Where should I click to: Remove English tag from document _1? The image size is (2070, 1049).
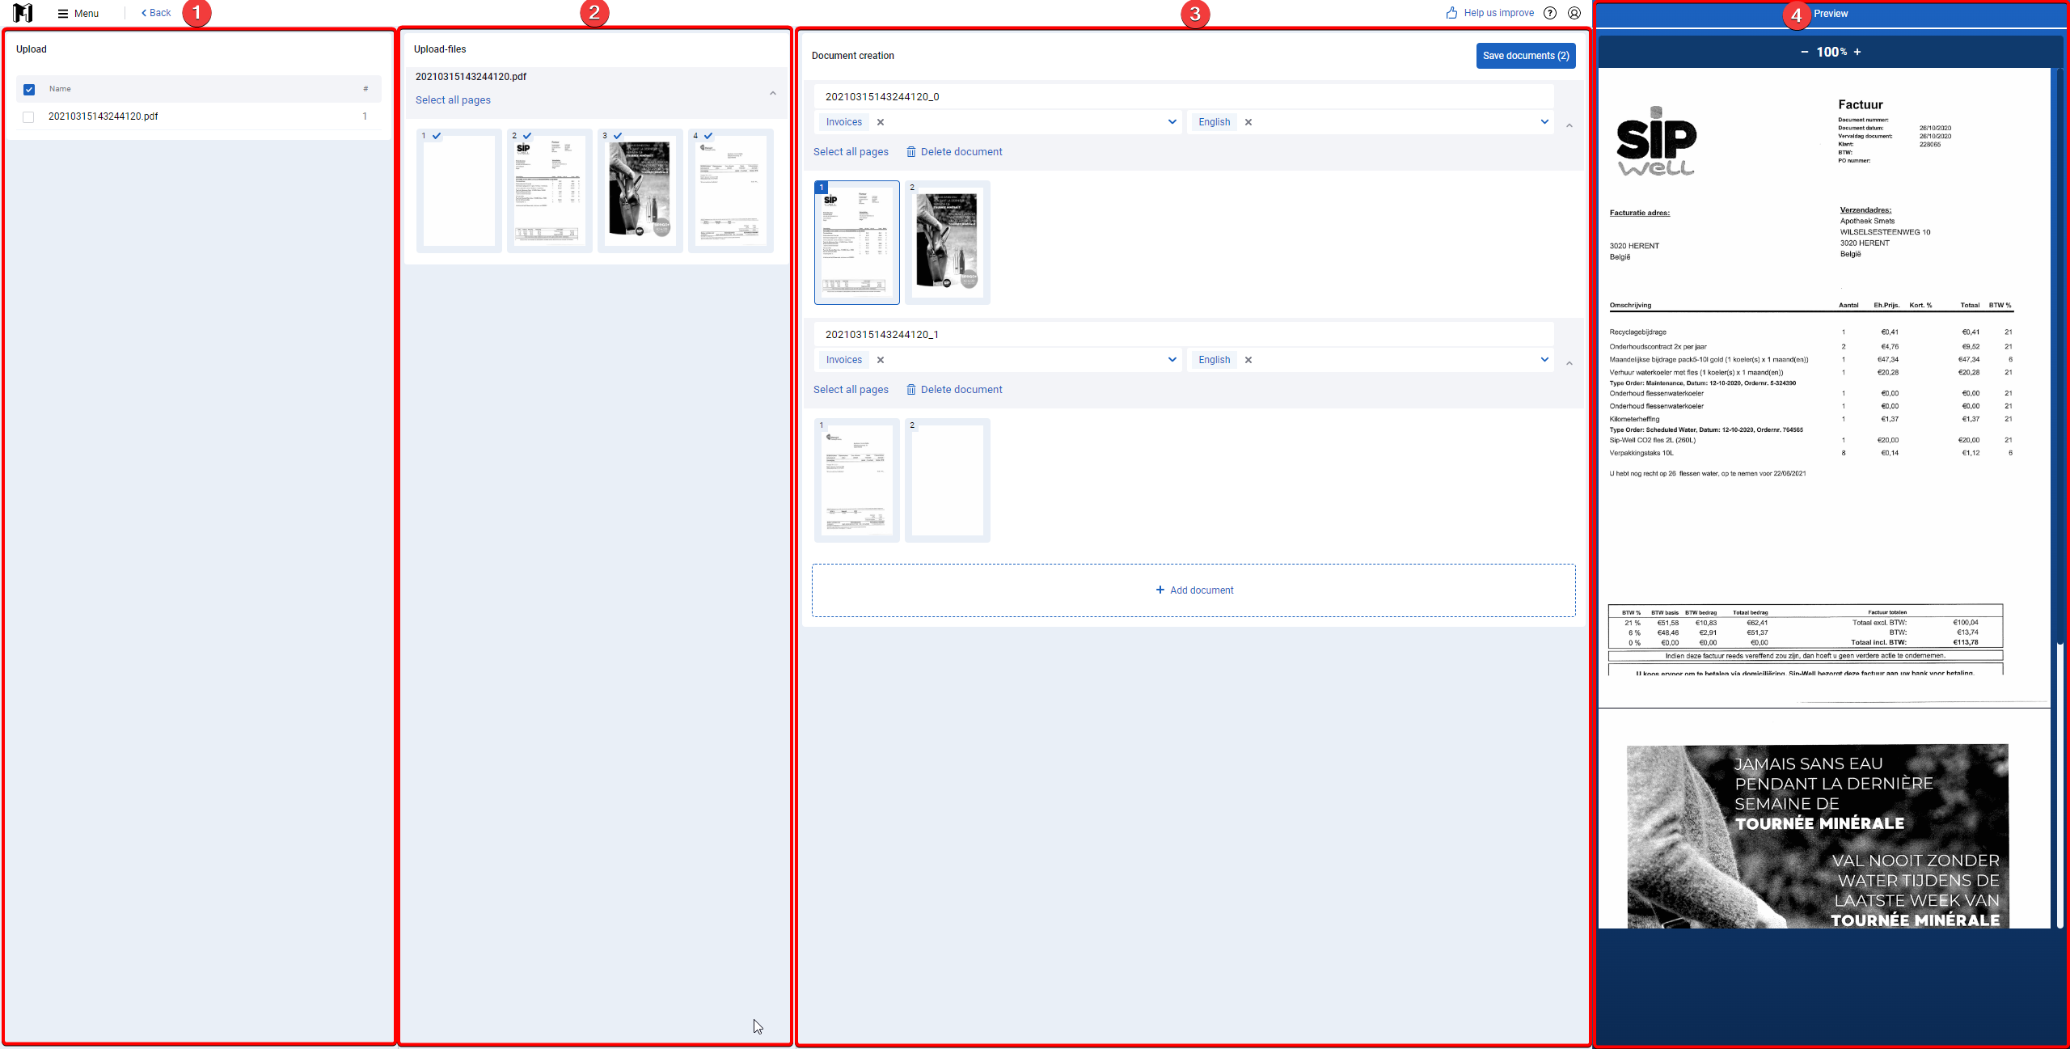(x=1248, y=360)
